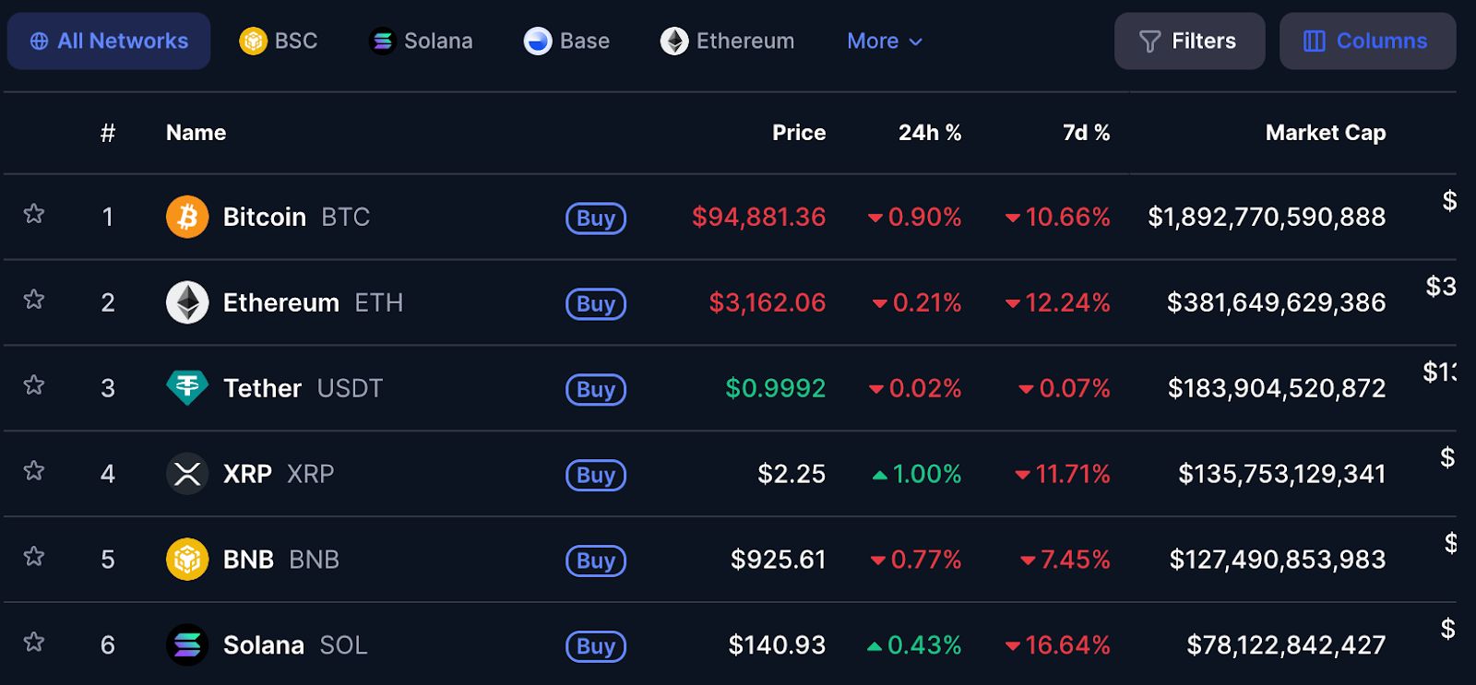This screenshot has height=685, width=1476.
Task: Select the BNB yellow diamond logo
Action: click(x=187, y=559)
